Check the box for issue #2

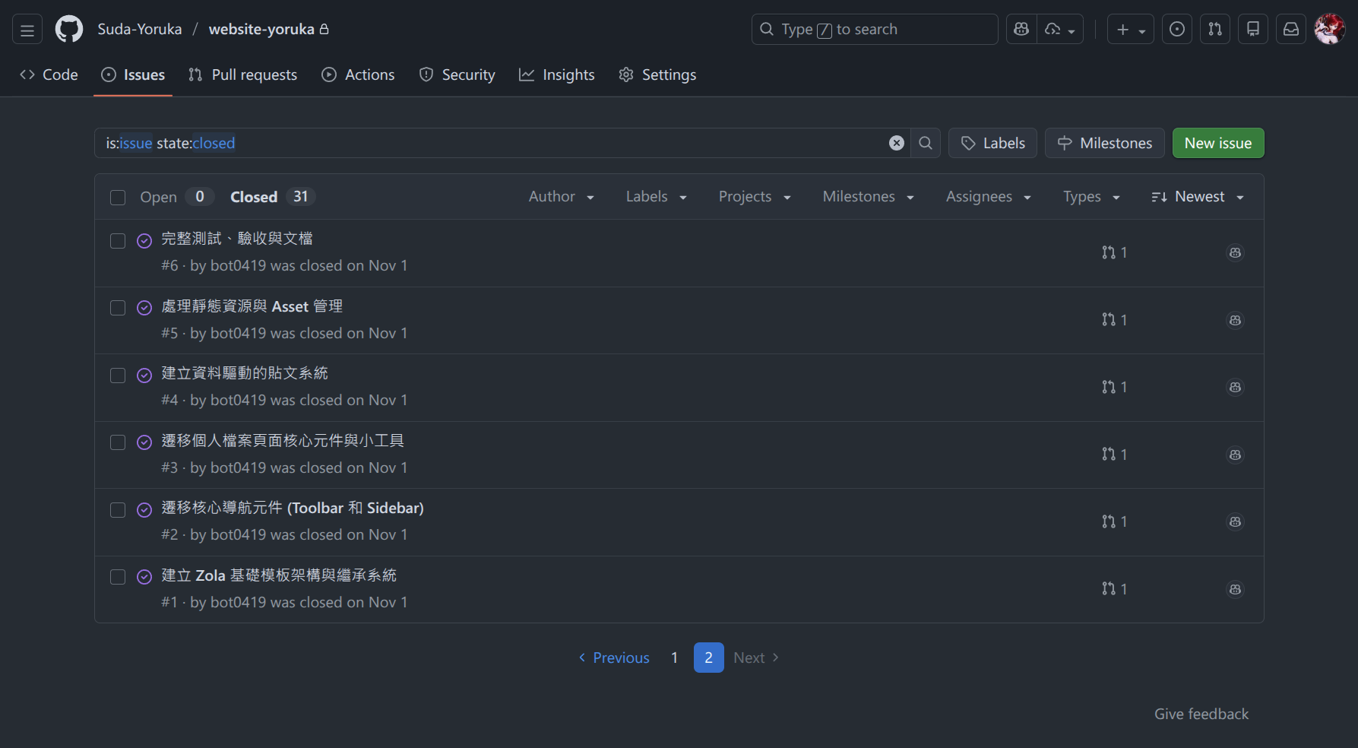(x=118, y=510)
